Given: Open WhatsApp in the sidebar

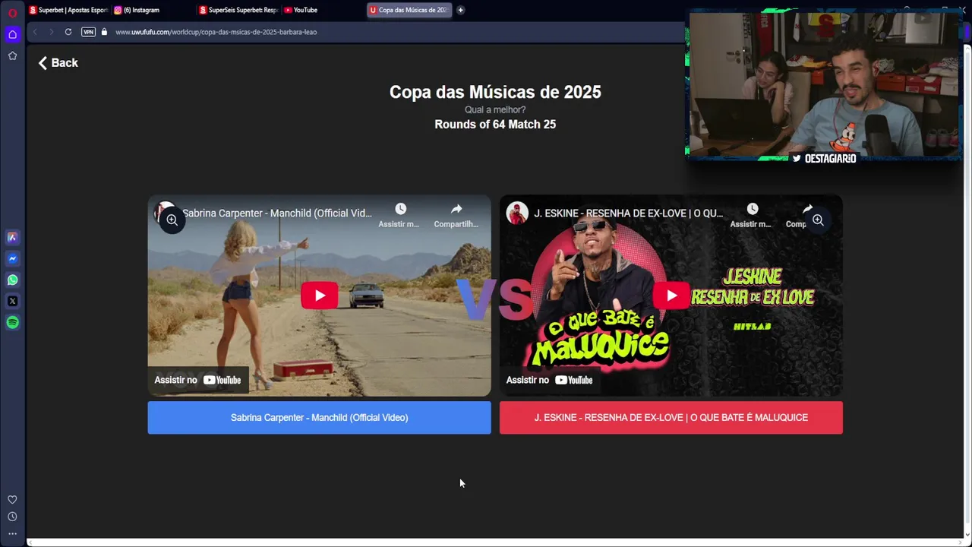Looking at the screenshot, I should pos(12,280).
